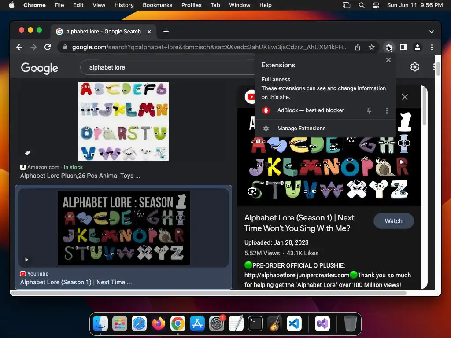The height and width of the screenshot is (338, 451).
Task: Open App Store from the Dock
Action: [197, 323]
